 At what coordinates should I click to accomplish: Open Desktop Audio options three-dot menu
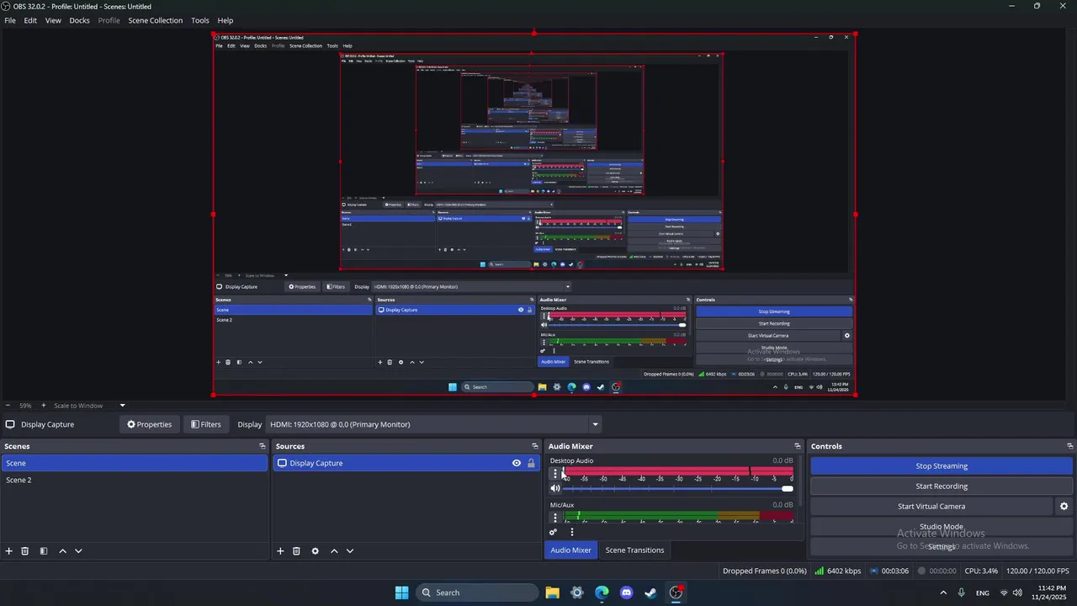(x=554, y=474)
